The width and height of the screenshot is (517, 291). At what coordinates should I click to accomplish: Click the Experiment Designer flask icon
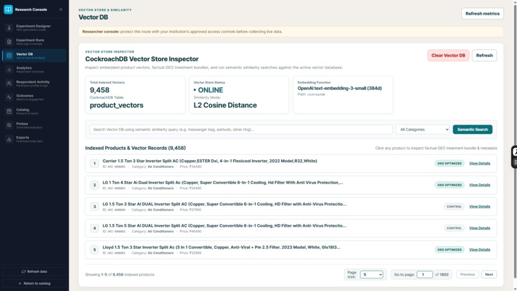[x=9, y=28]
